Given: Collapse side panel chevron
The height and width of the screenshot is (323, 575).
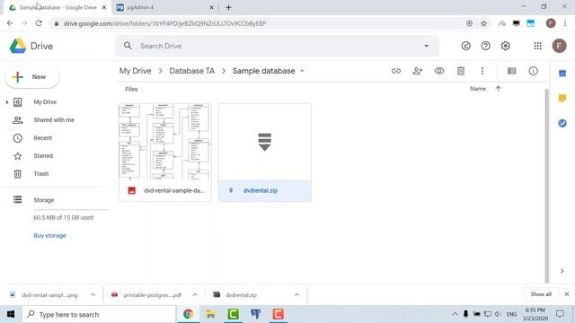Looking at the screenshot, I should pos(562,271).
